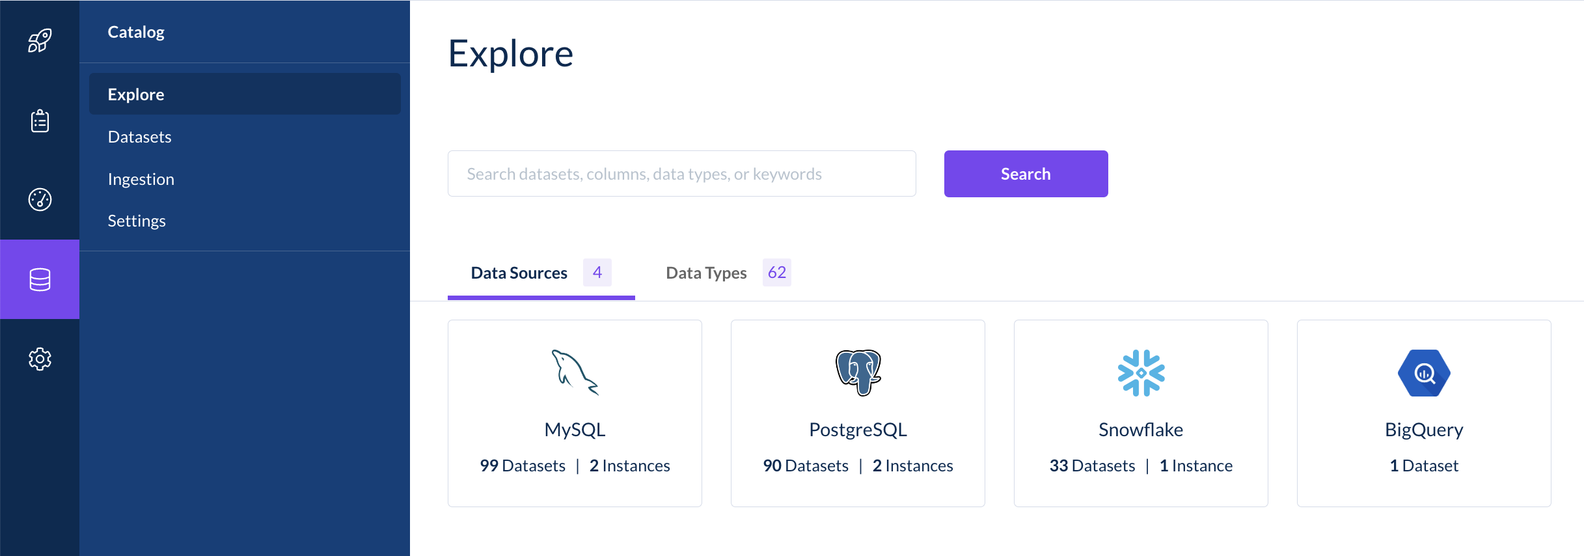Switch to the Data Sources tab

(x=541, y=273)
